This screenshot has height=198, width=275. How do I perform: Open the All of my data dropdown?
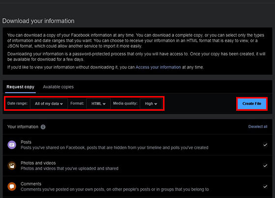[49, 103]
